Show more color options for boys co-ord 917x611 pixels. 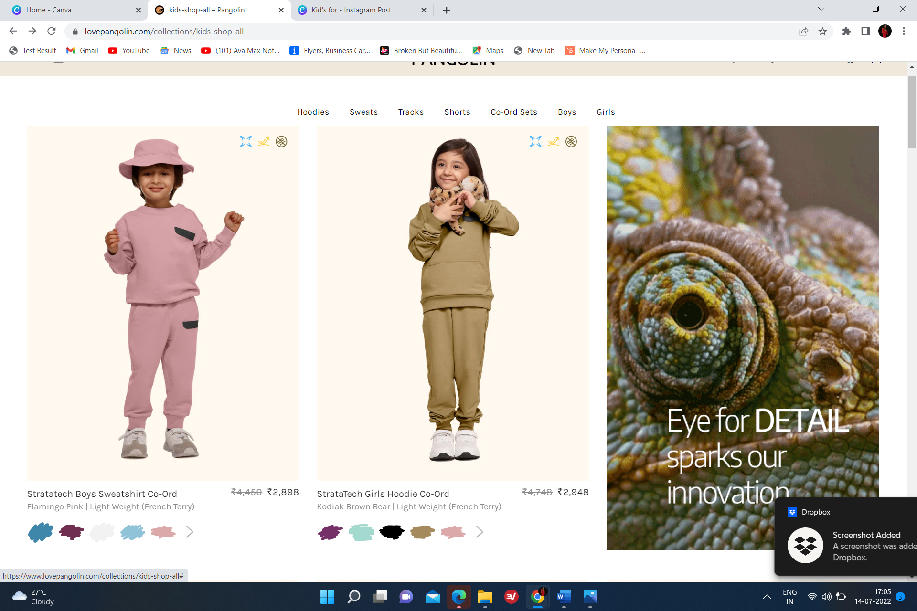[x=190, y=532]
